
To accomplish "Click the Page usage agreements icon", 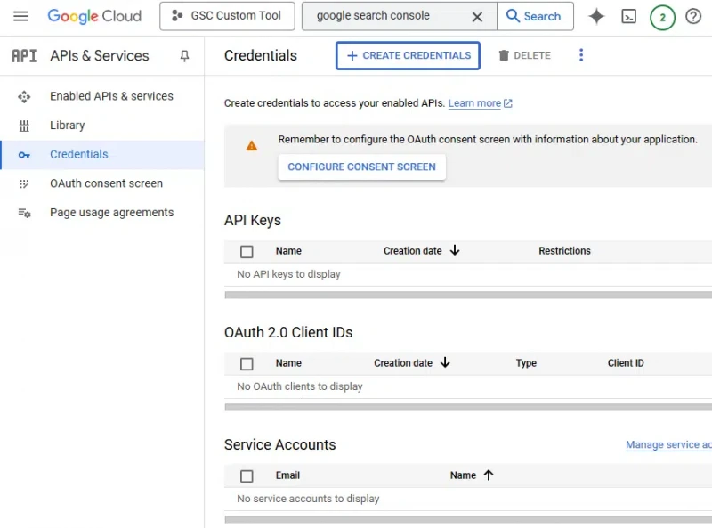I will (24, 213).
